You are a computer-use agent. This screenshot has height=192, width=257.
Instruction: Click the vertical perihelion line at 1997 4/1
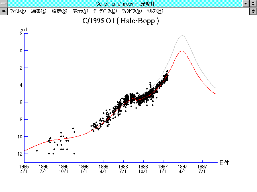[183, 100]
